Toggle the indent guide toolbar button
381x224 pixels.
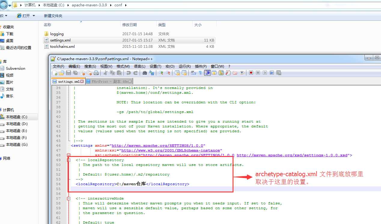208,73
